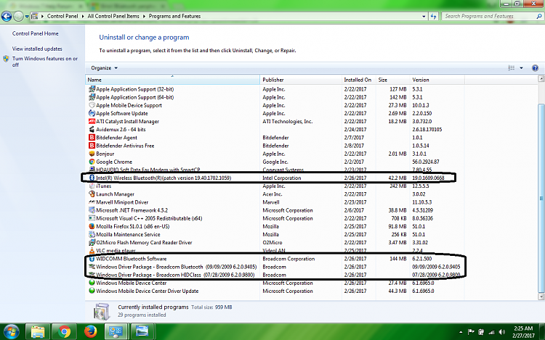Click the Control Panel taskbar button
This screenshot has width=545, height=340.
[x=116, y=332]
